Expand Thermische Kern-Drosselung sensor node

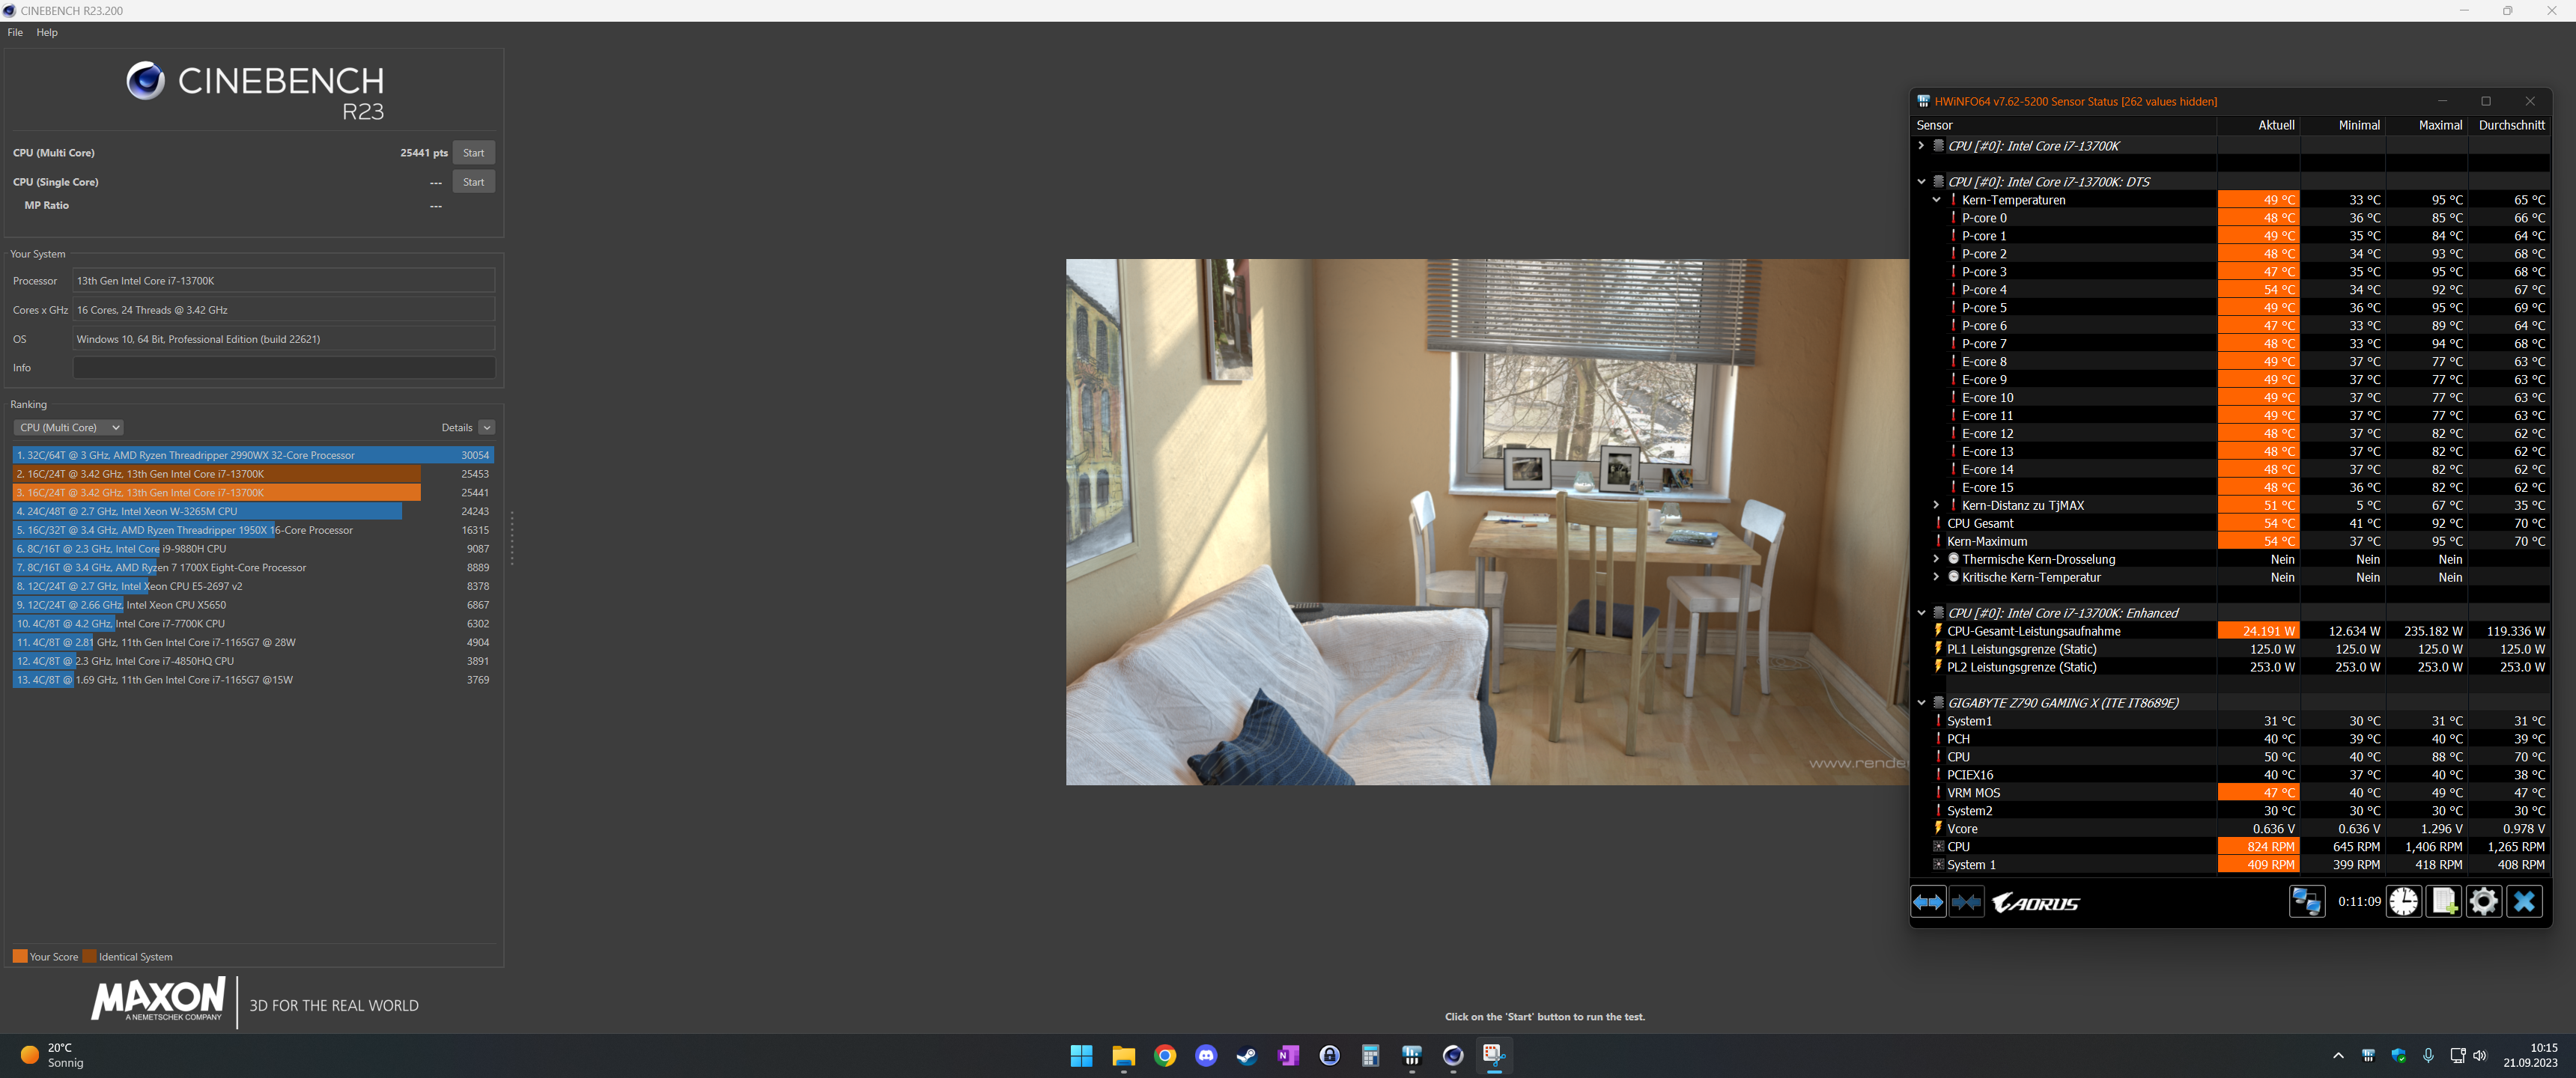coord(1937,560)
